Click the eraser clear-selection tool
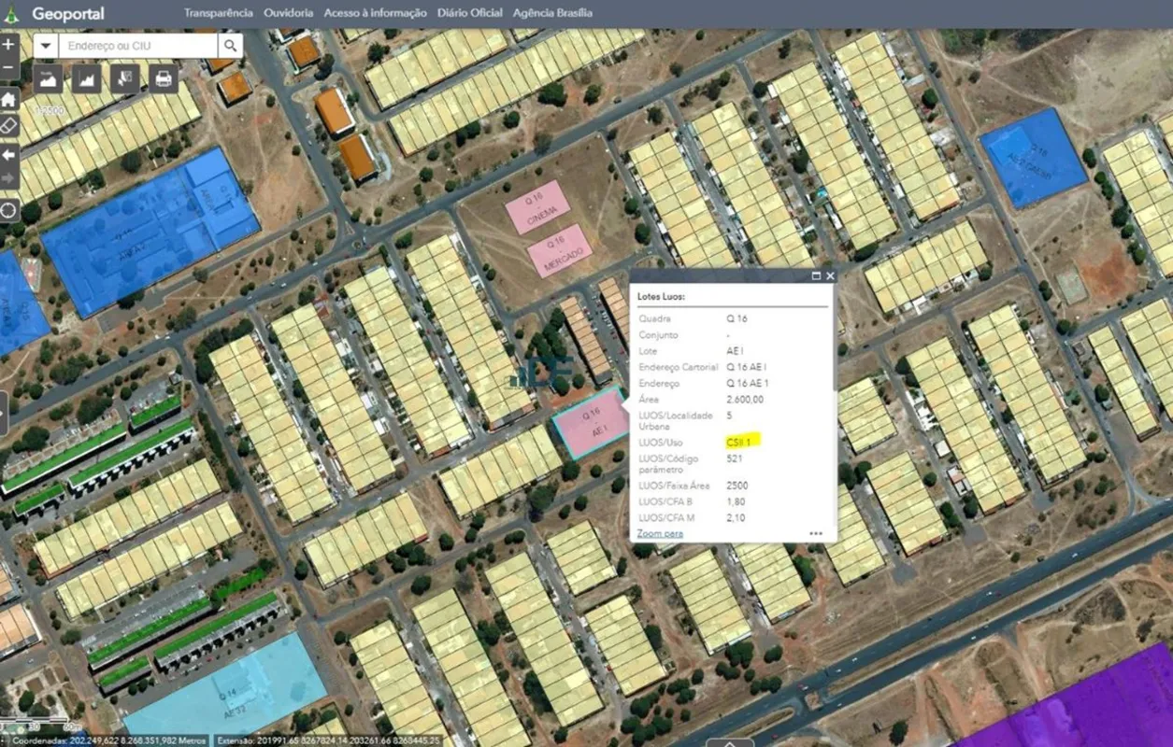Image resolution: width=1173 pixels, height=747 pixels. pyautogui.click(x=8, y=126)
